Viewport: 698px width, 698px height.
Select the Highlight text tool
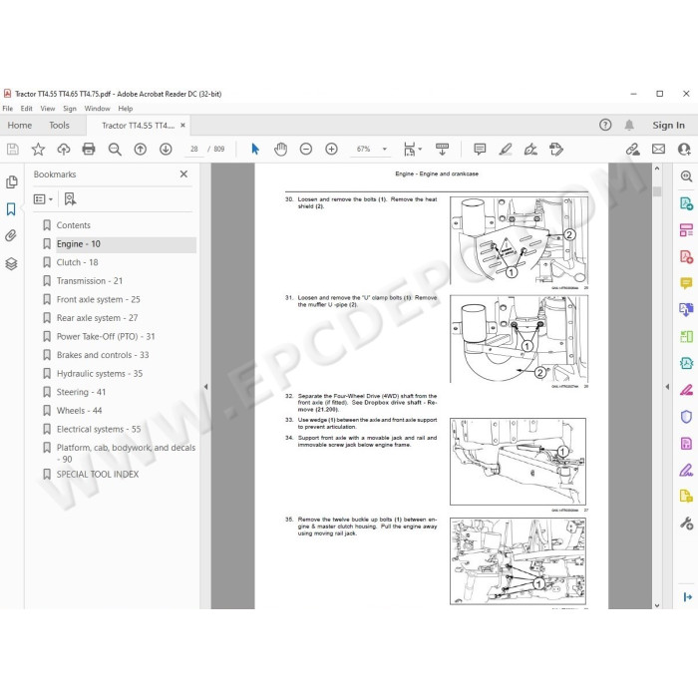click(506, 150)
